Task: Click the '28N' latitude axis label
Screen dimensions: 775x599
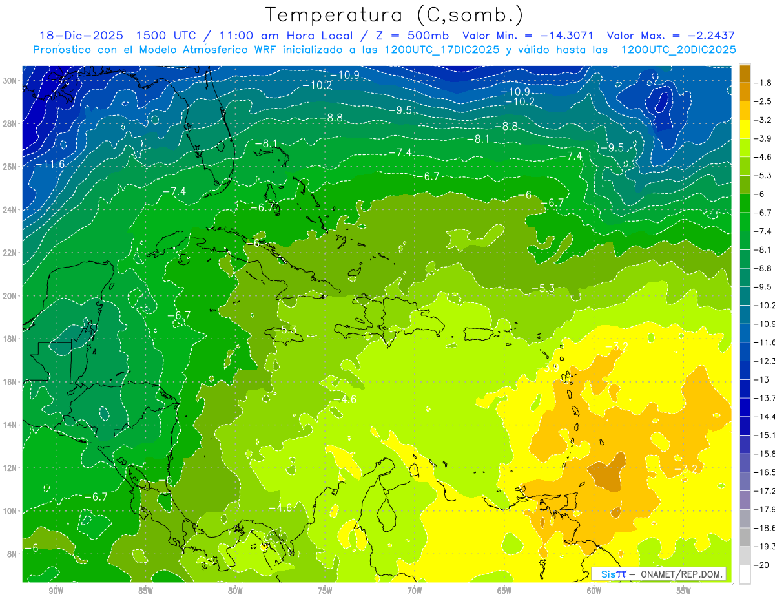Action: [x=11, y=123]
